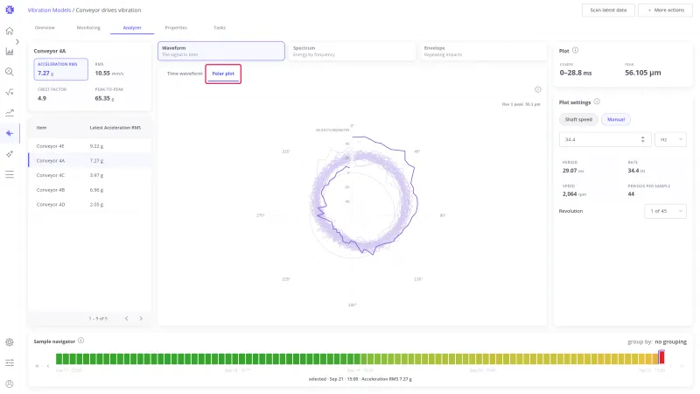Select the Conveyor 4E row

coord(90,146)
